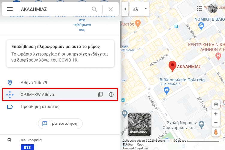The image size is (225, 150).
Task: Clear the ΑΚΑΔΗΜΙΑΣ search with X
Action: click(111, 9)
